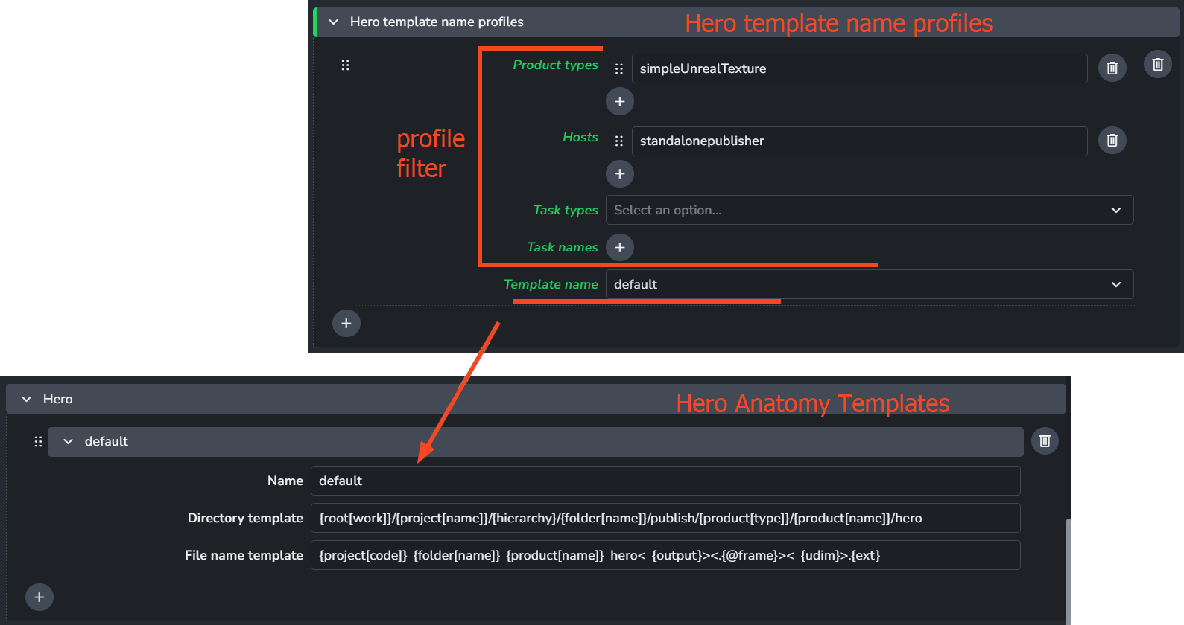
Task: Collapse the default template item
Action: 69,442
